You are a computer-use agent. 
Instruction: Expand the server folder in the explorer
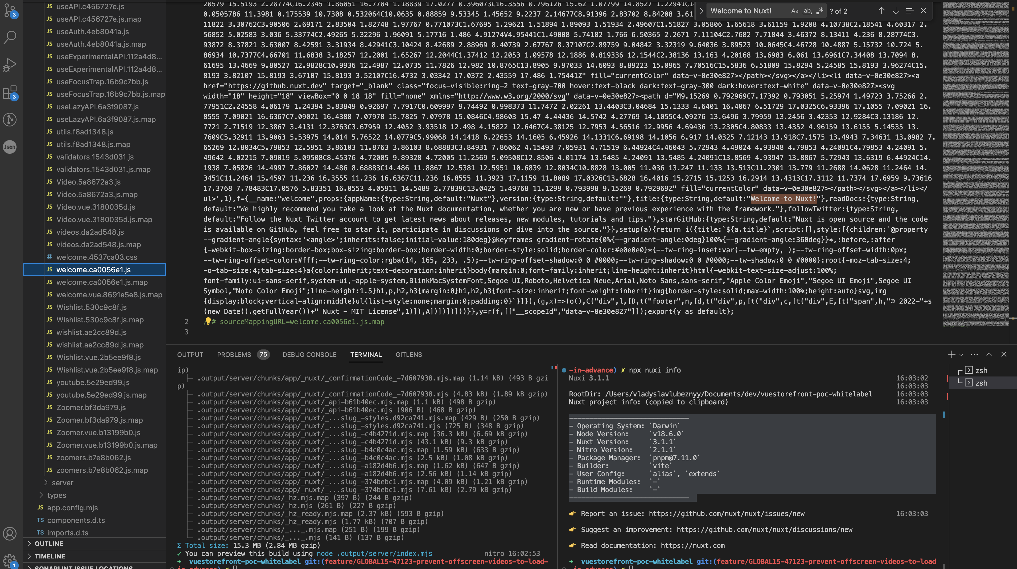pos(62,482)
